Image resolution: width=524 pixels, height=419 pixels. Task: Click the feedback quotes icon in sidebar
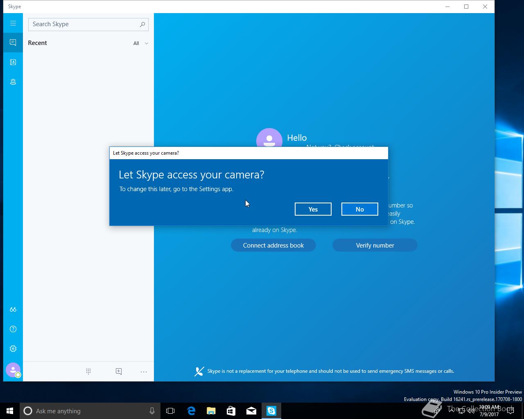(13, 309)
